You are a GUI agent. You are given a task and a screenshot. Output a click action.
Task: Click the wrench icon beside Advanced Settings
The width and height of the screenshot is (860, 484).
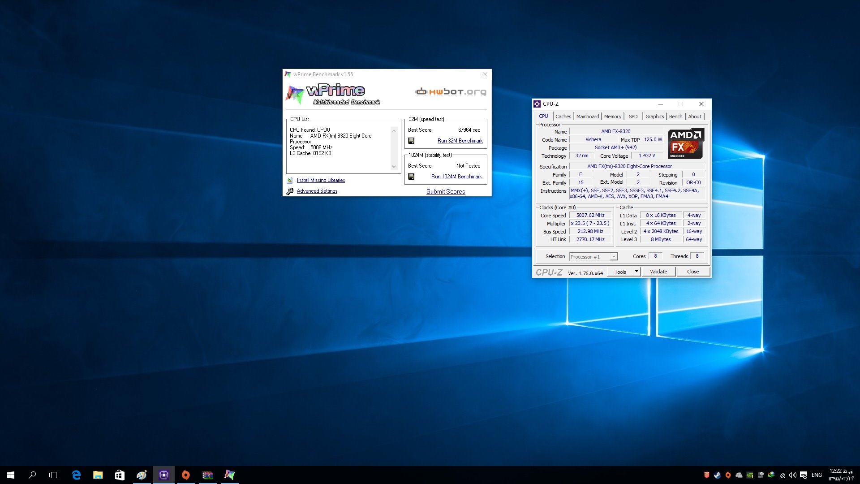click(x=290, y=191)
